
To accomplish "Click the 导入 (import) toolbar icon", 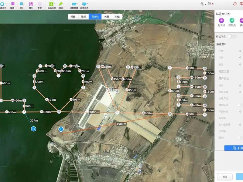I will pos(21,4).
